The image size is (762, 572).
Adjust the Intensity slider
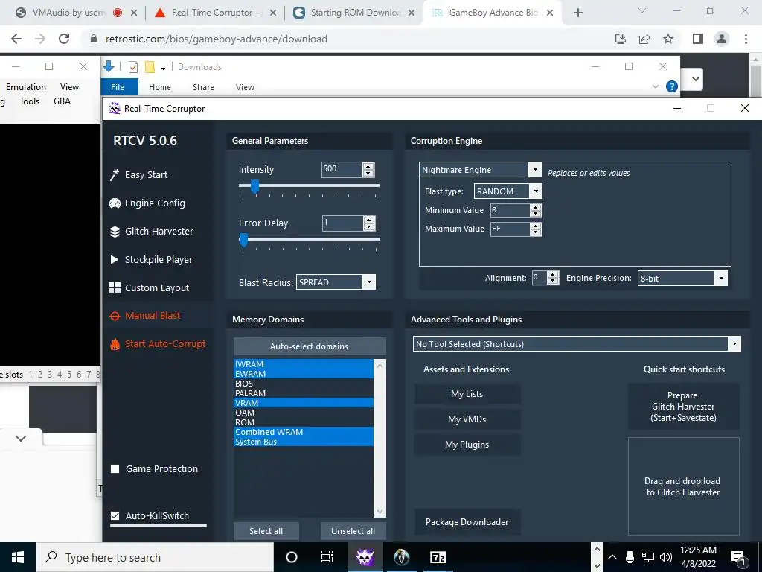pyautogui.click(x=254, y=186)
